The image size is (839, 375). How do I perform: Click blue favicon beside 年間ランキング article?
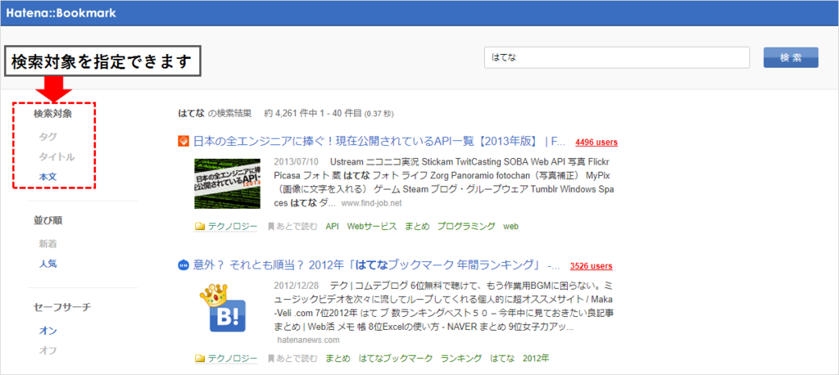(x=184, y=264)
